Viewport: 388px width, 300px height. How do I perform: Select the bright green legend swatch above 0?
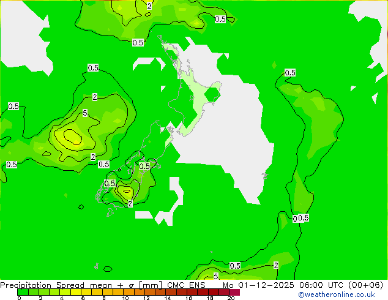point(23,292)
